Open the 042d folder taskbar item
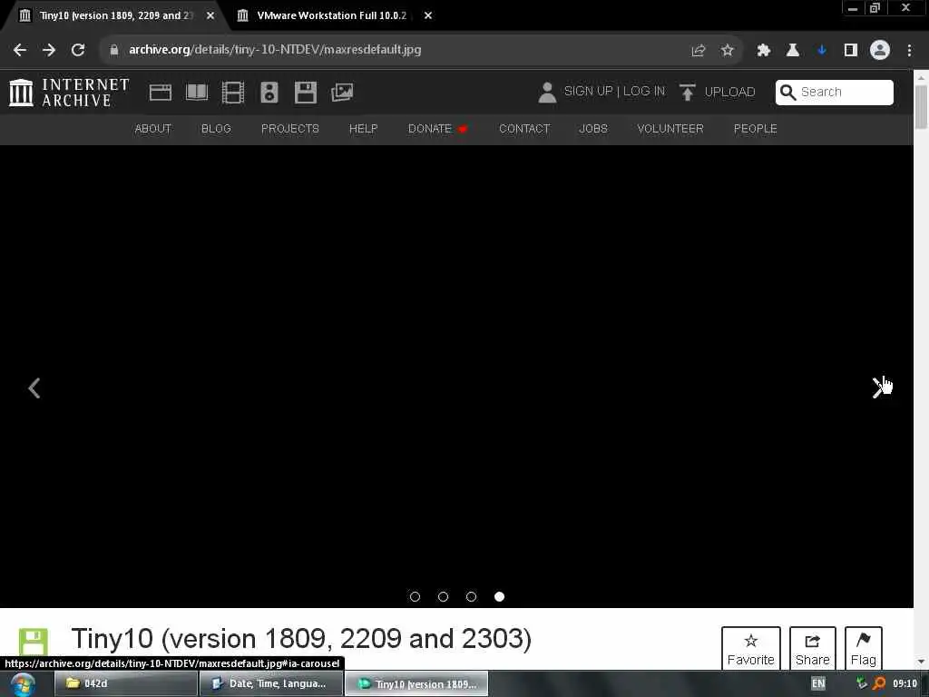929x697 pixels. [125, 683]
